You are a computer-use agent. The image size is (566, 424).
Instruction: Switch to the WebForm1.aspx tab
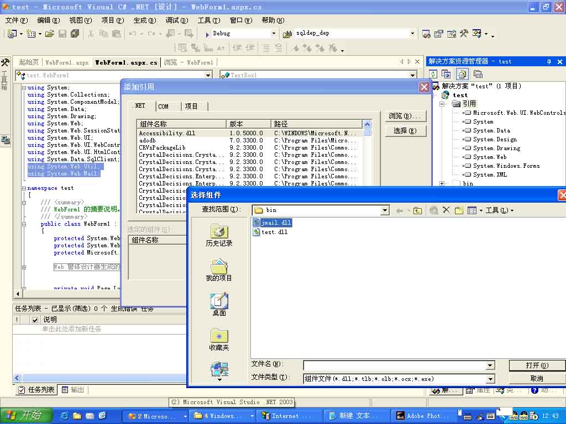[67, 63]
